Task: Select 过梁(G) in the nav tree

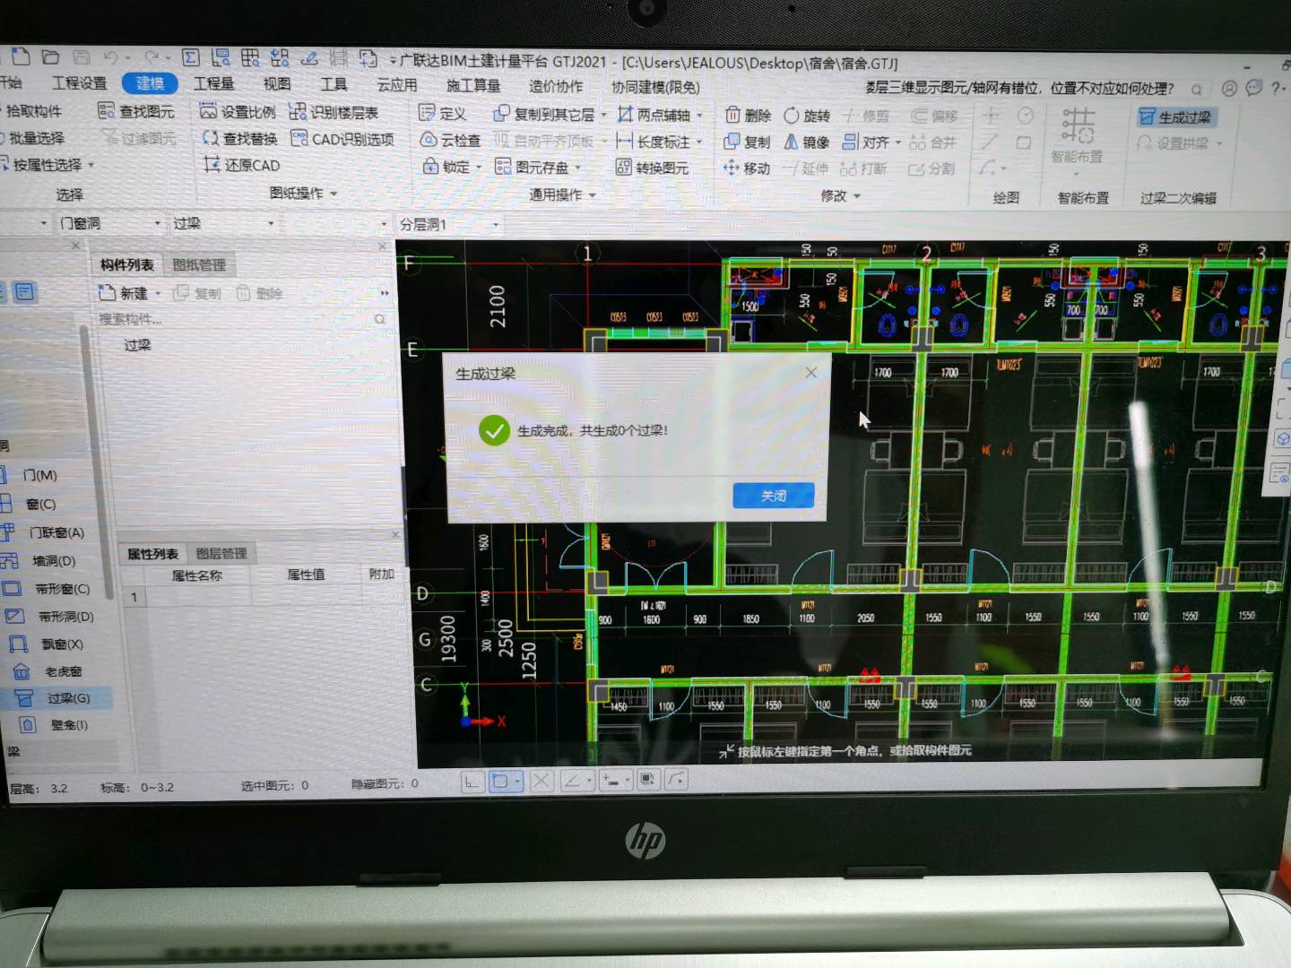Action: pos(68,698)
